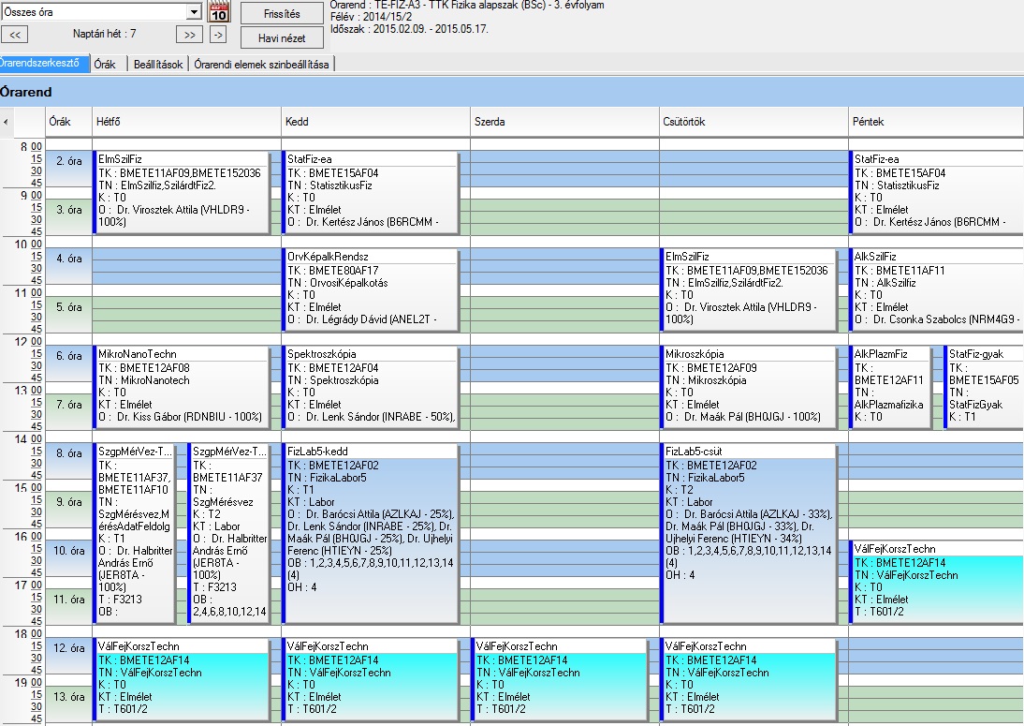Open the Órarendszerkesztő tab

[x=43, y=64]
